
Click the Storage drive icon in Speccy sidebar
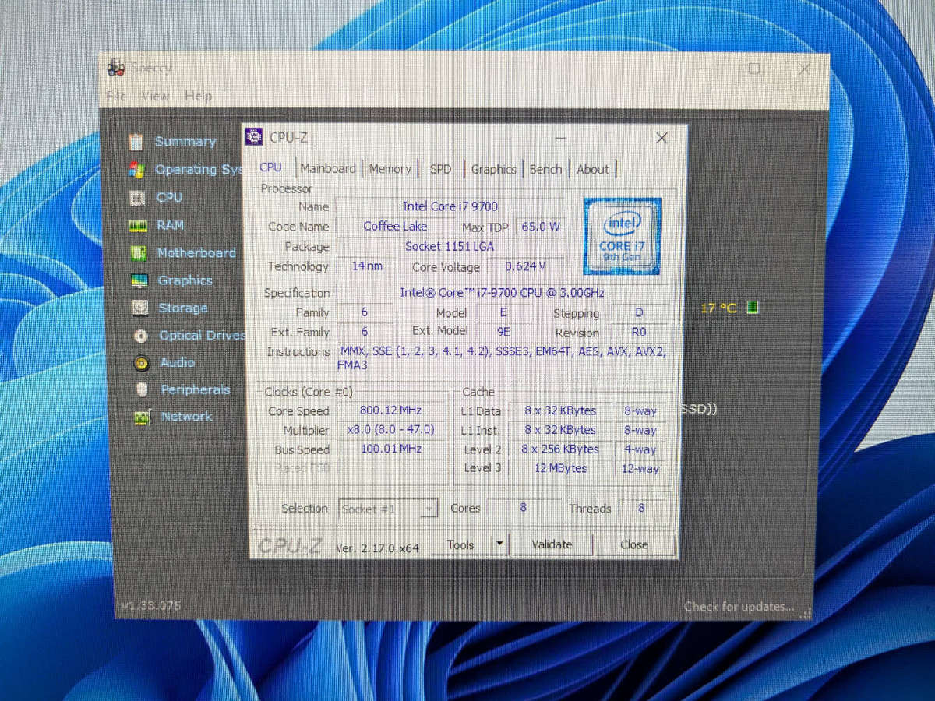(140, 308)
